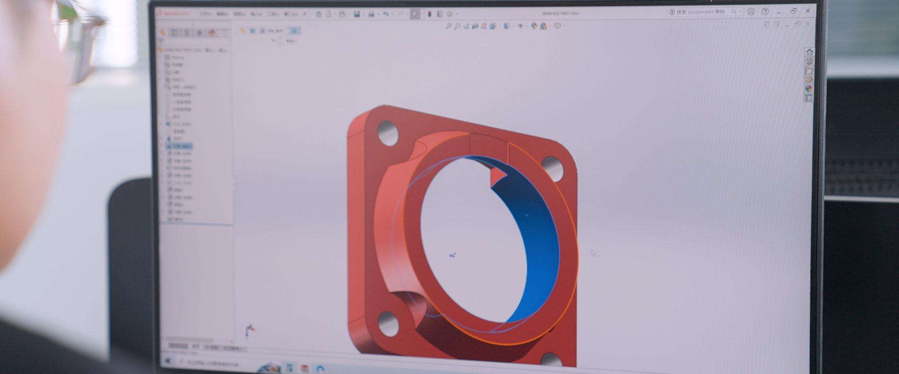Open File Properties from top toolbar
Screen dimensions: 899x374
point(439,14)
